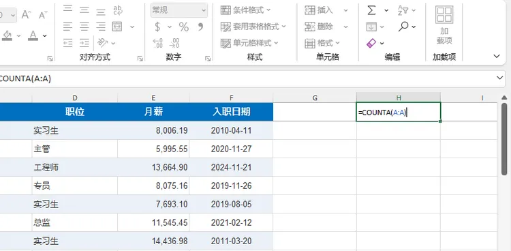Select column F header

pos(231,98)
